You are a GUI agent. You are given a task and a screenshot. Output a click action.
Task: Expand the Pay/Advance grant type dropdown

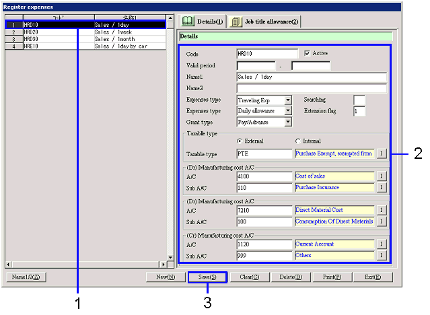(x=288, y=122)
